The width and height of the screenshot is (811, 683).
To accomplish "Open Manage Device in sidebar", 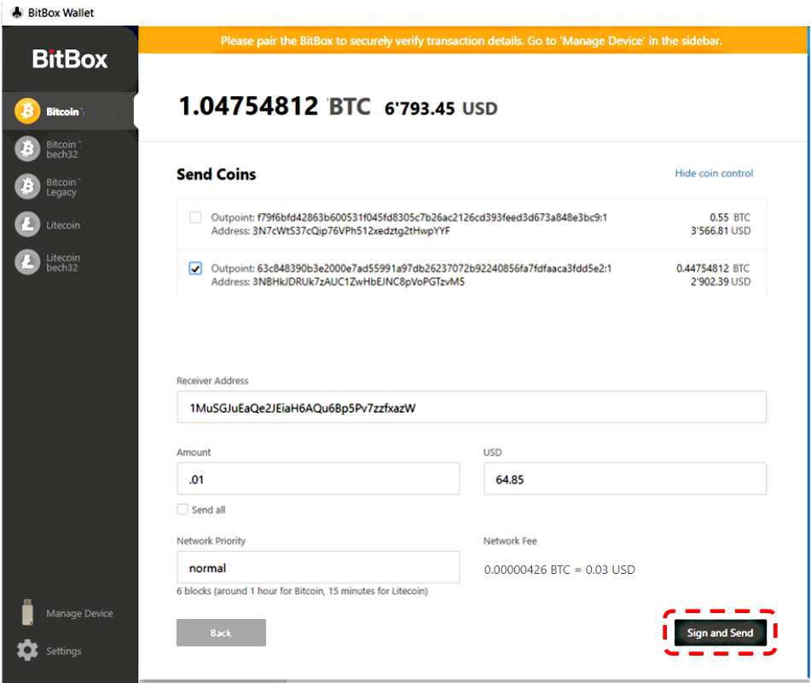I will 68,613.
